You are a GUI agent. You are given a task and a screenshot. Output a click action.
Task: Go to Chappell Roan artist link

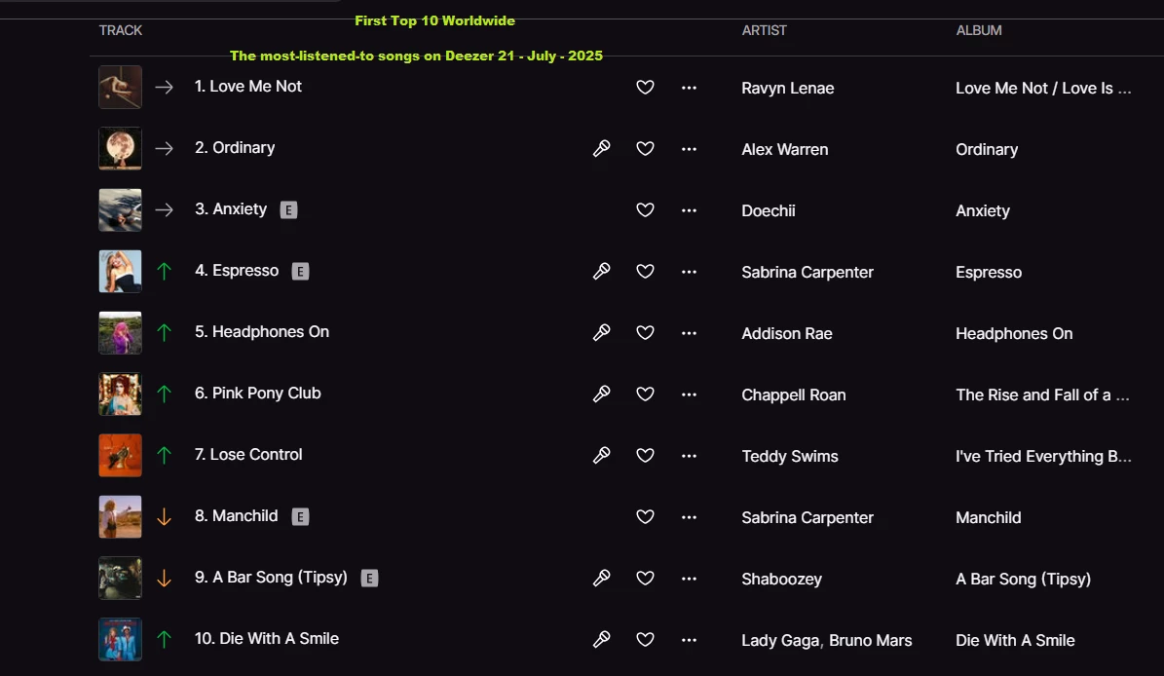[793, 394]
